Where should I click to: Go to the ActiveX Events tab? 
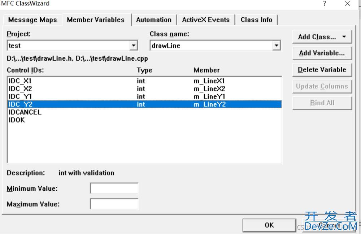point(206,20)
